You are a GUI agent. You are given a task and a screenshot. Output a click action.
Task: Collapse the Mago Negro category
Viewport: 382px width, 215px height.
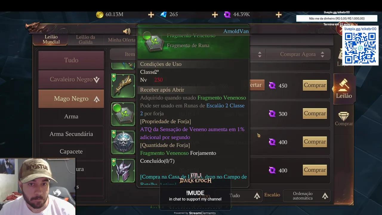coord(71,99)
